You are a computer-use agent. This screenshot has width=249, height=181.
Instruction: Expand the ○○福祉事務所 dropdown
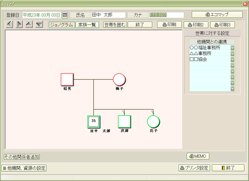coord(233,48)
